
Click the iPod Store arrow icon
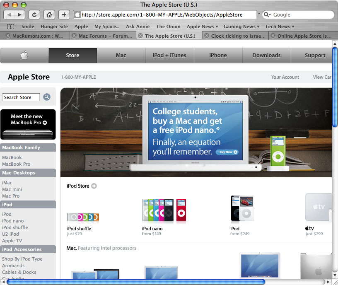(94, 186)
